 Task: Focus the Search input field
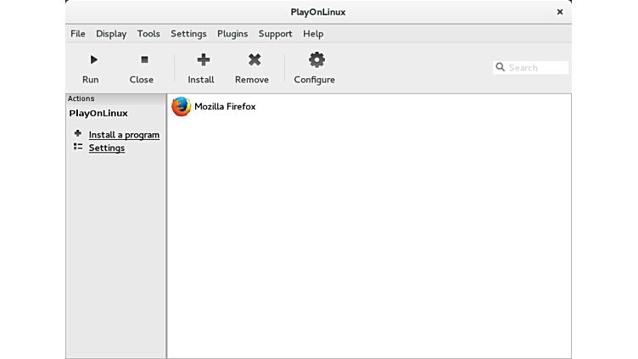(537, 67)
